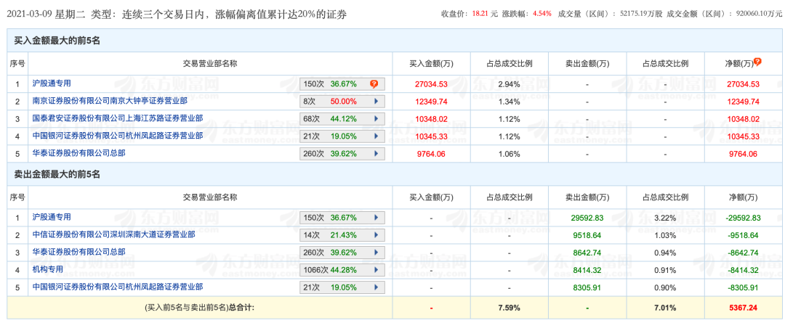This screenshot has width=785, height=323.
Task: Open 中信证券深圳深南大道证券营业部 link
Action: tap(113, 234)
